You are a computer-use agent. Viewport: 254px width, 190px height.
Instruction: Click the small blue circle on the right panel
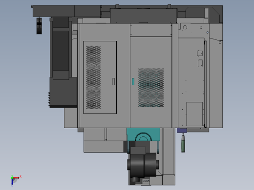point(208,33)
